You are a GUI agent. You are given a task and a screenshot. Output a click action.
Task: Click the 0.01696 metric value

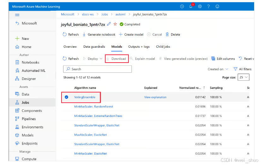click(200, 107)
